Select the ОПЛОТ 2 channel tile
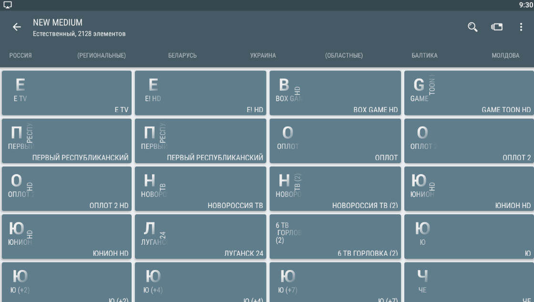The height and width of the screenshot is (302, 534). coord(469,141)
